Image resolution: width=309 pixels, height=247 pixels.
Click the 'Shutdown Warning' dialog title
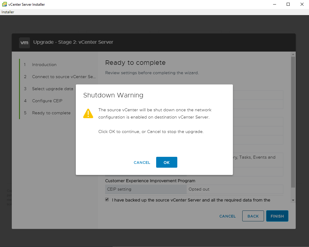coord(113,95)
